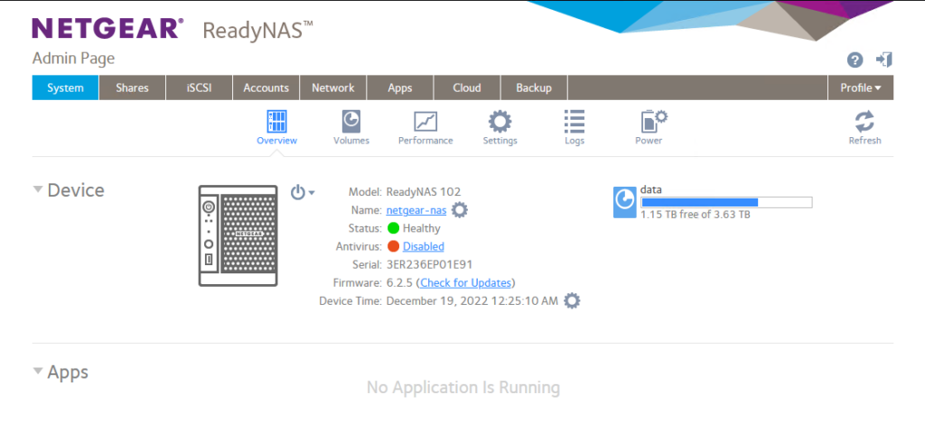Open the Profile dropdown menu

coord(860,87)
